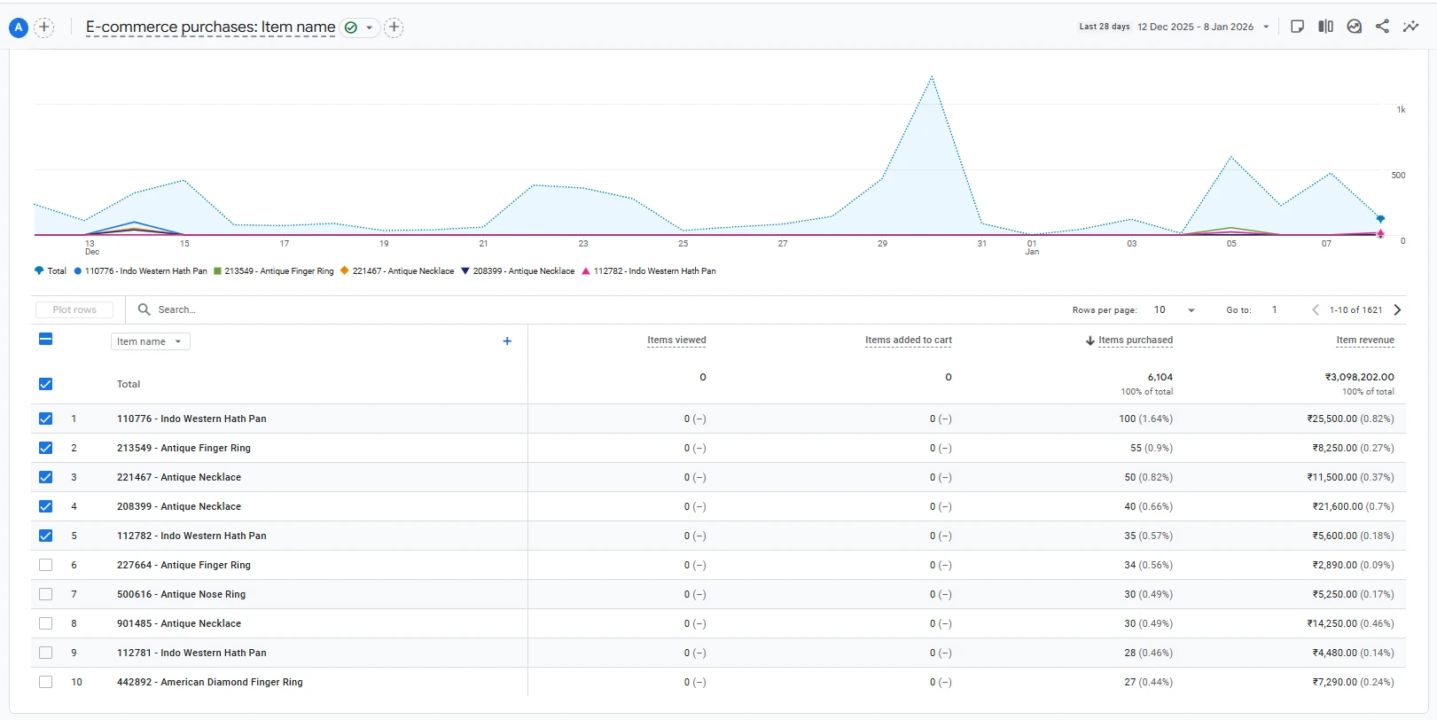Image resolution: width=1437 pixels, height=720 pixels.
Task: Sort by Items added to cart header
Action: [908, 340]
